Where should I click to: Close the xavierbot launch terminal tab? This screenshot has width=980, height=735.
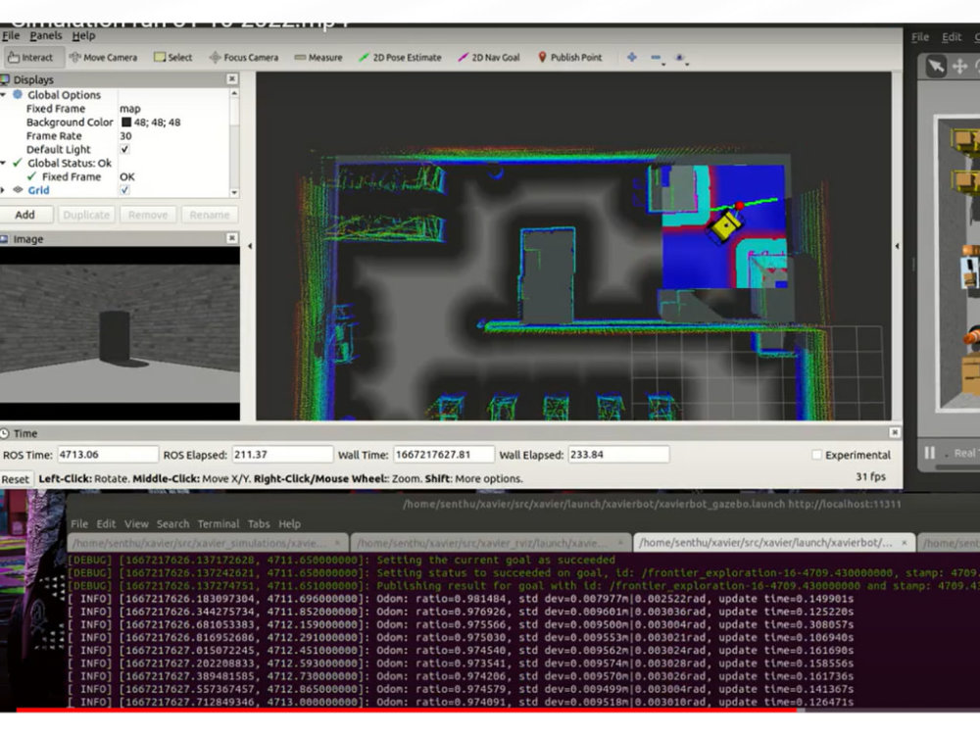coord(904,543)
